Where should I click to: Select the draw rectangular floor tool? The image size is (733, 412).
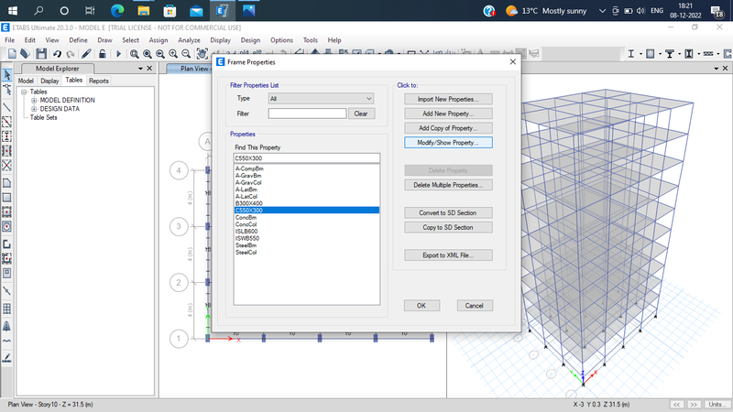click(7, 197)
